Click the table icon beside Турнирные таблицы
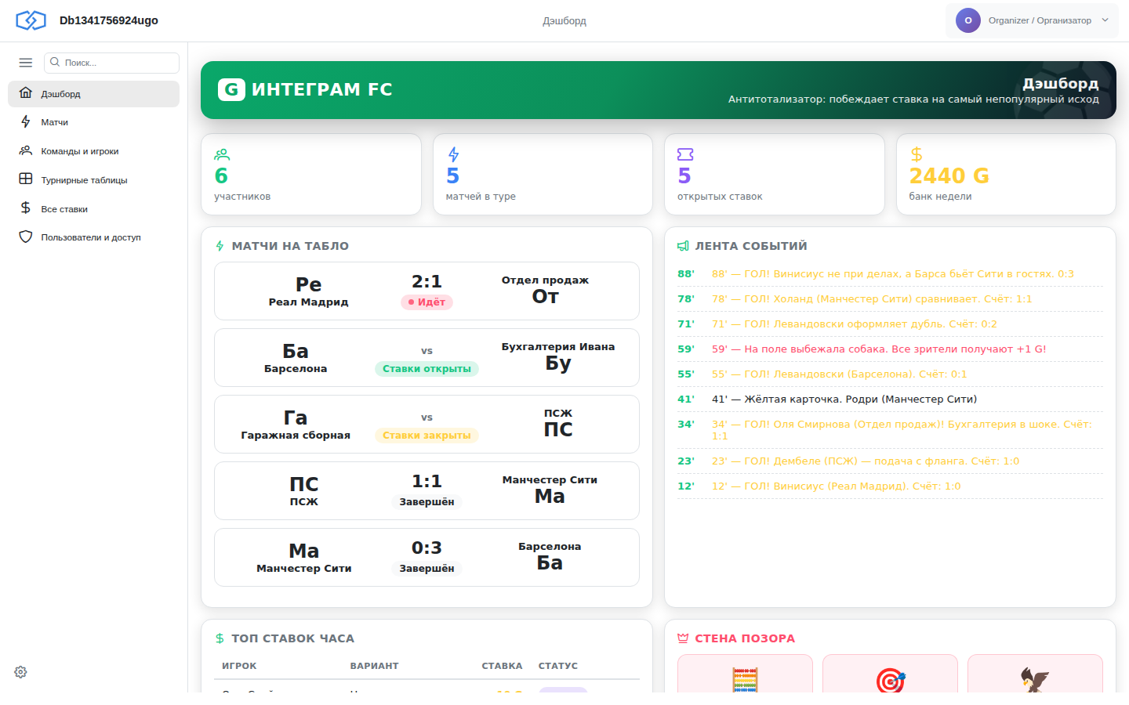This screenshot has width=1129, height=705. click(26, 179)
